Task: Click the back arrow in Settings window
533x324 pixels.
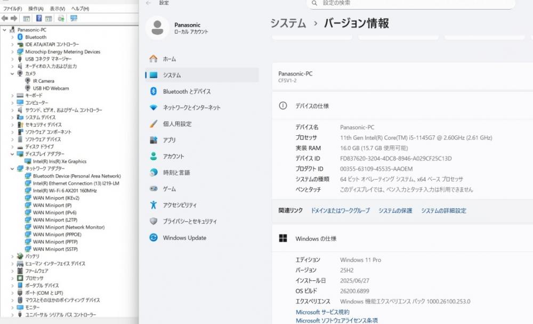Action: 148,3
